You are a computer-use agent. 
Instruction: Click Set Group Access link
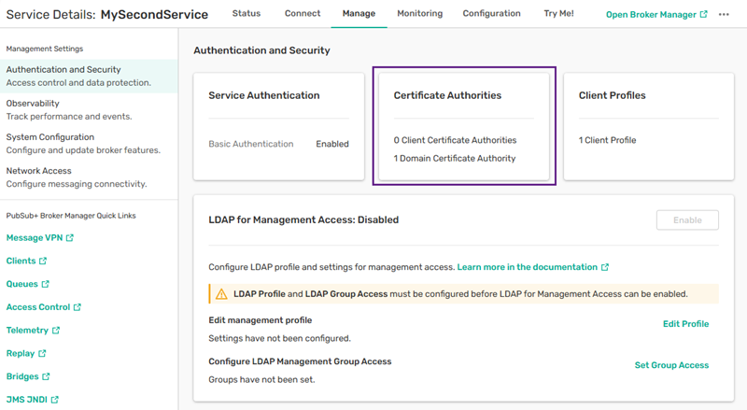pyautogui.click(x=671, y=365)
